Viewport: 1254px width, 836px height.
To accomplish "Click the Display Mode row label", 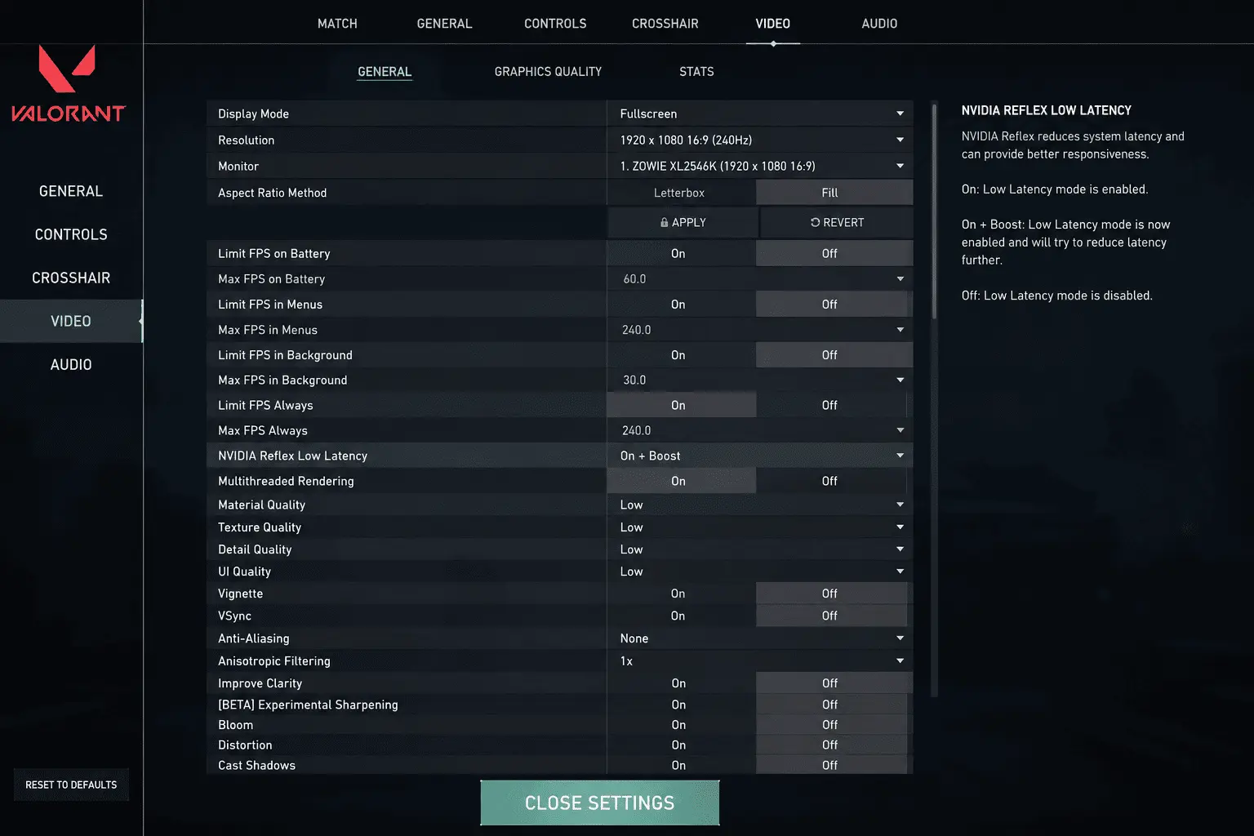I will pyautogui.click(x=253, y=113).
